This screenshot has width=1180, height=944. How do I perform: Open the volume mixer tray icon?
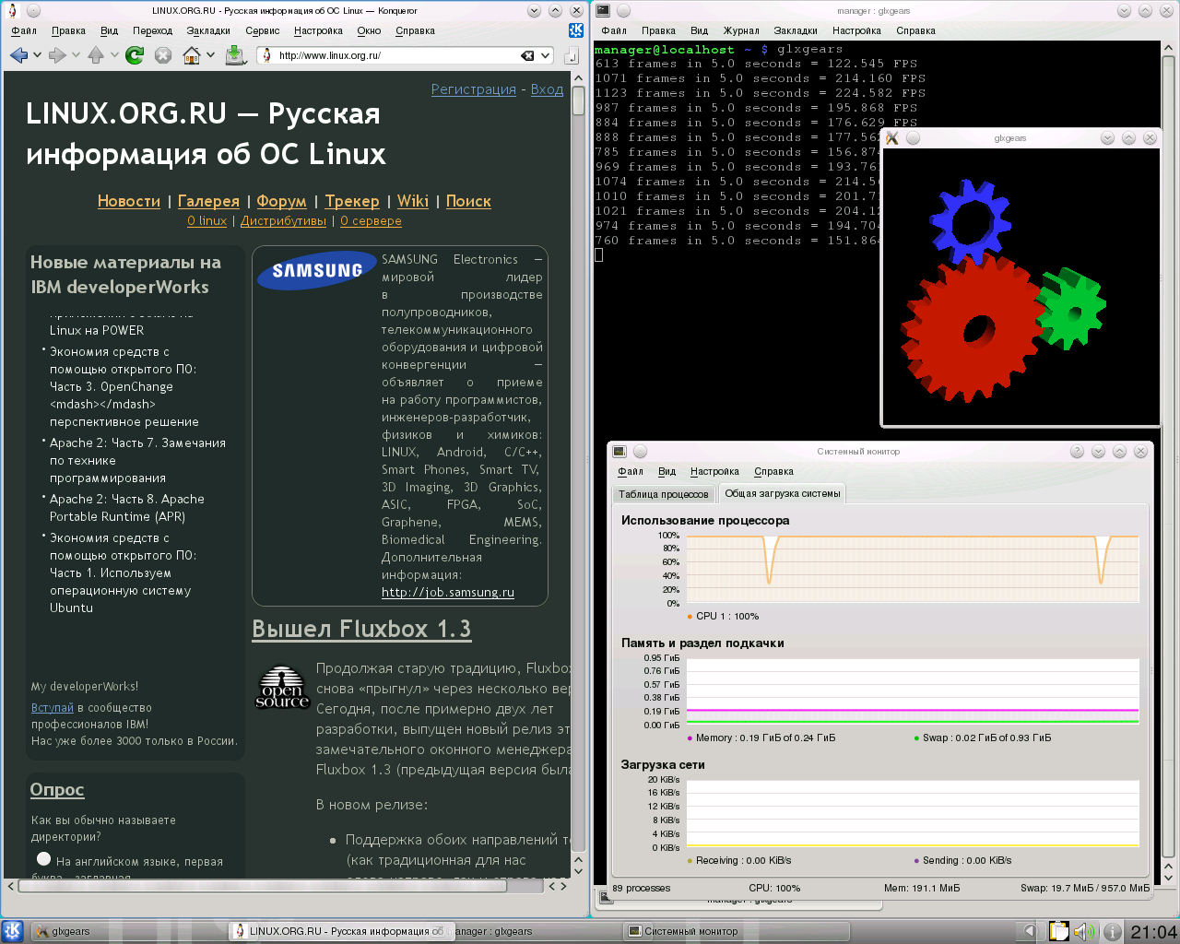pyautogui.click(x=1084, y=931)
